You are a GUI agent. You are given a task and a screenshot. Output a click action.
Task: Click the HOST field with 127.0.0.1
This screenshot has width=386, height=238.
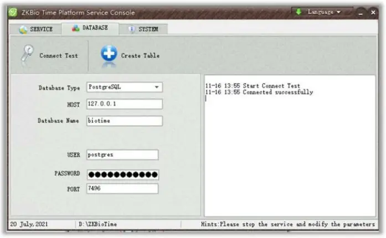(125, 104)
